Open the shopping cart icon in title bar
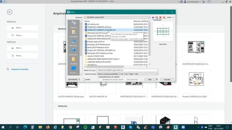This screenshot has width=232, height=130. (x=204, y=1)
